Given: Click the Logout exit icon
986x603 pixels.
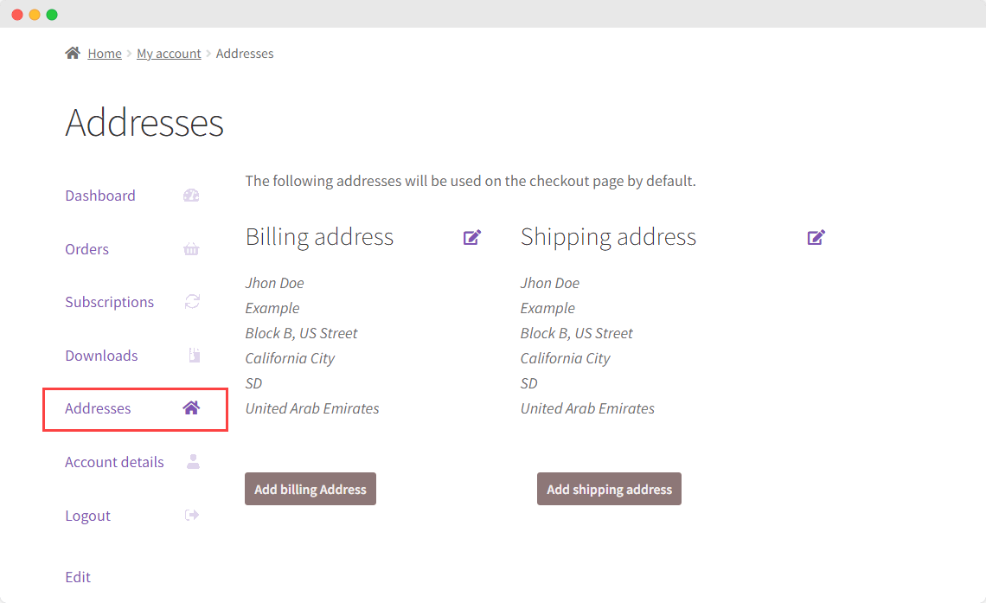Looking at the screenshot, I should tap(191, 515).
